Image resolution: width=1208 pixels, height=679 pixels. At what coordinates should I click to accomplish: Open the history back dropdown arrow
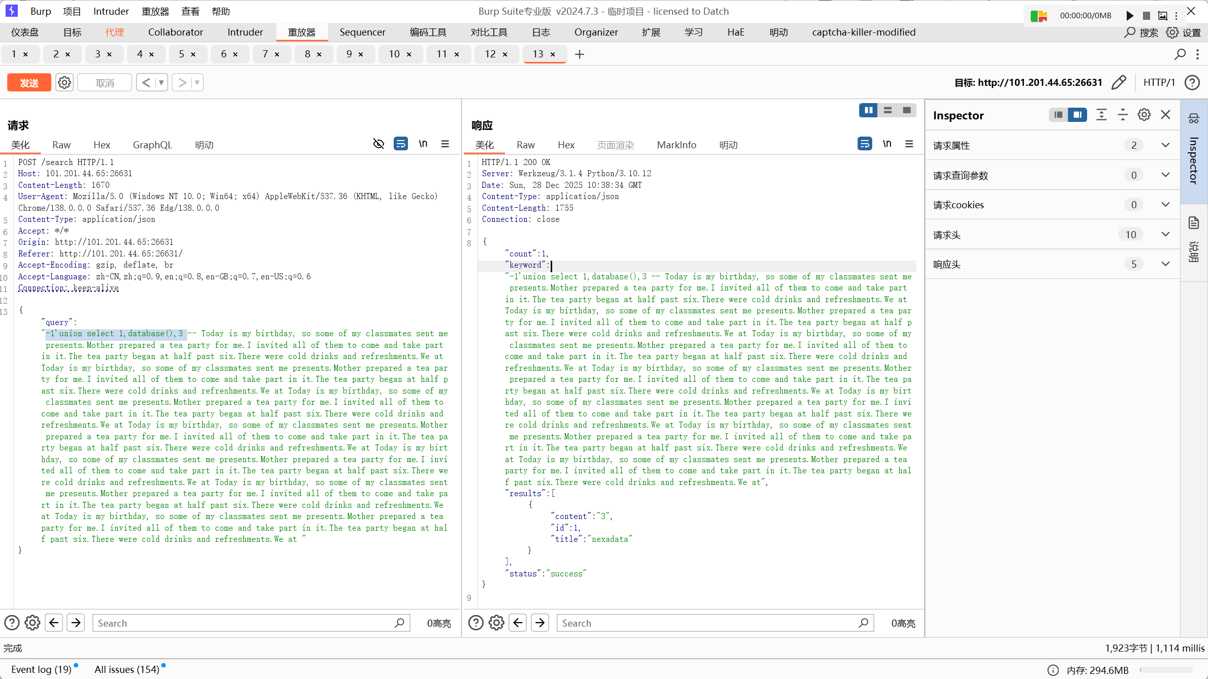[x=161, y=82]
